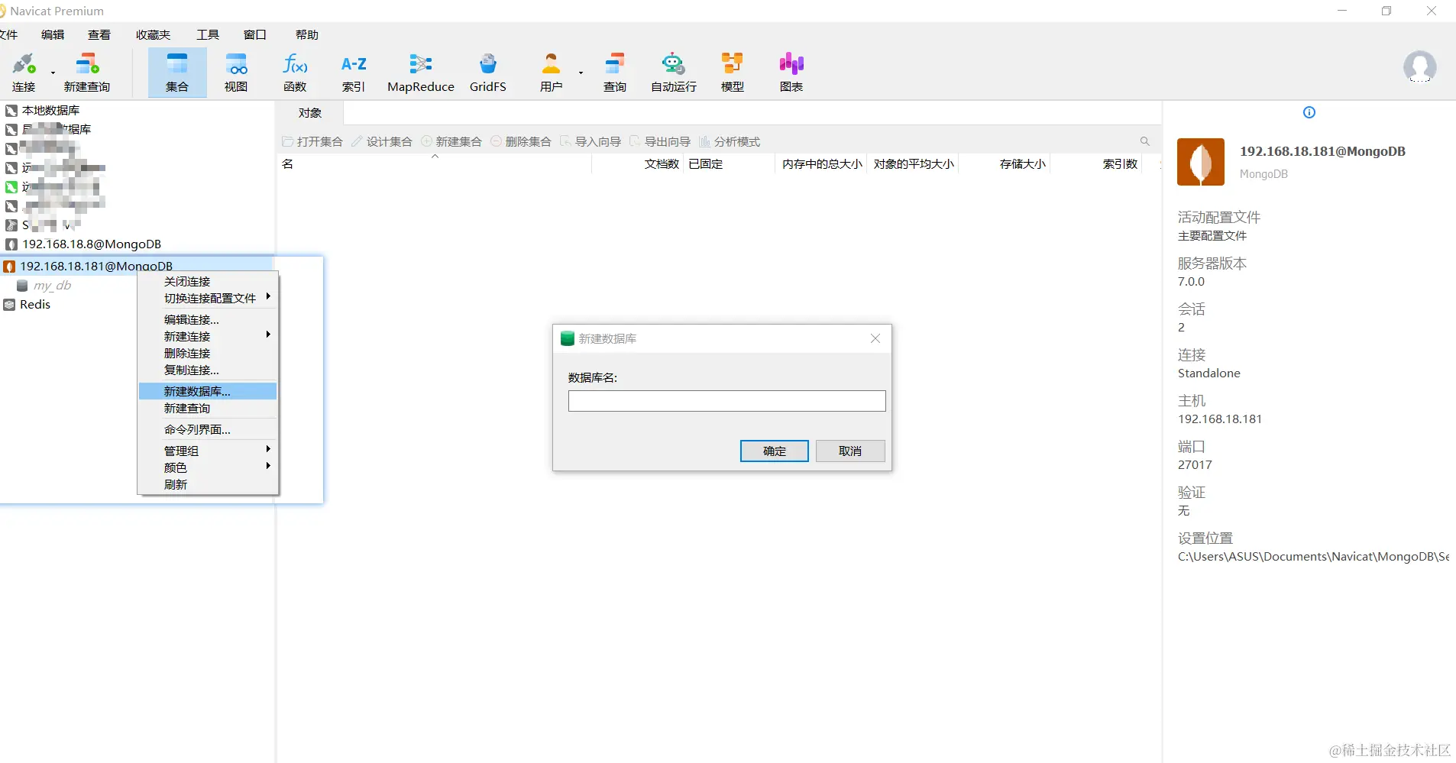The width and height of the screenshot is (1456, 763).
Task: Click the 数据库名 input field
Action: (x=726, y=401)
